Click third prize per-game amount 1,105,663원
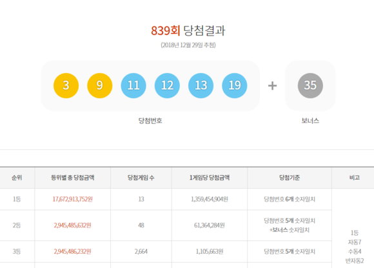The height and width of the screenshot is (268, 374). coord(210,251)
